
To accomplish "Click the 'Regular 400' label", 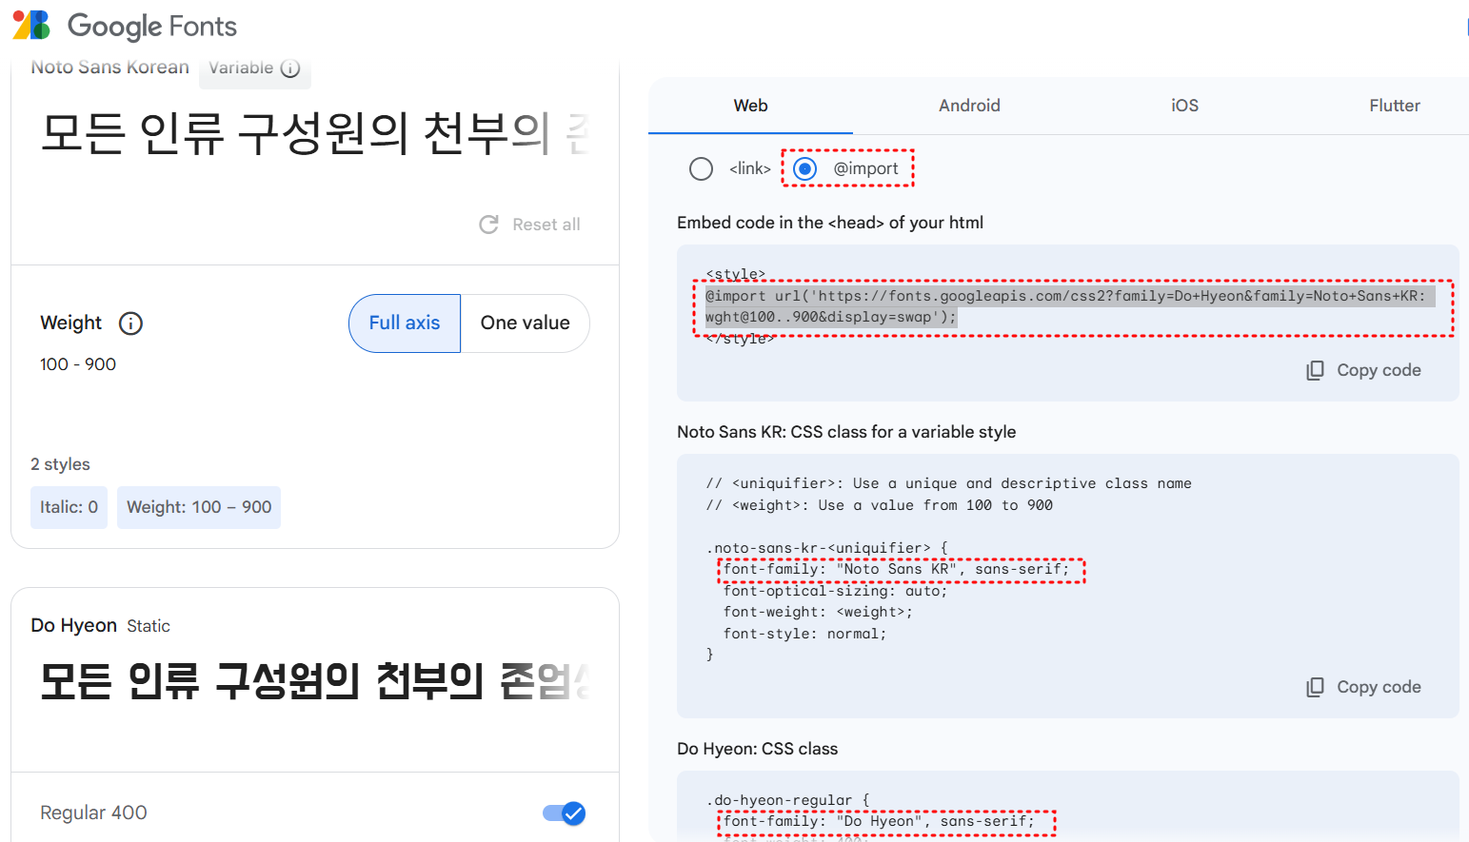I will [x=93, y=813].
